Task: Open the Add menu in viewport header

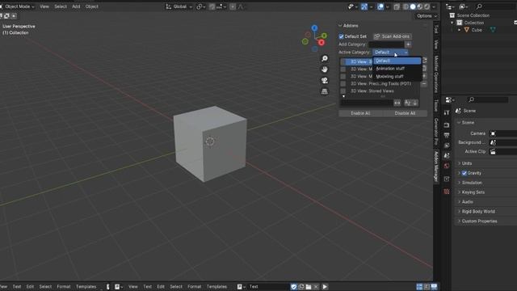Action: tap(76, 6)
